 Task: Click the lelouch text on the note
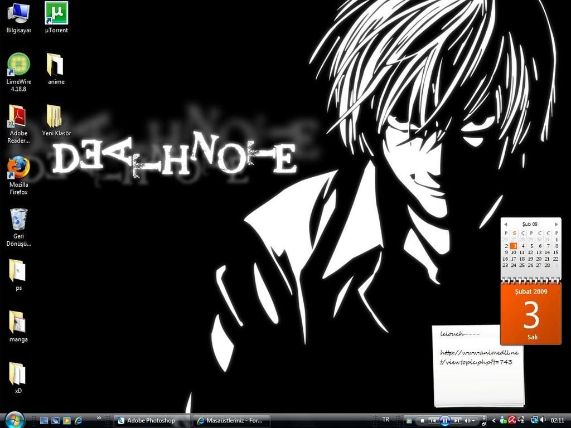460,334
